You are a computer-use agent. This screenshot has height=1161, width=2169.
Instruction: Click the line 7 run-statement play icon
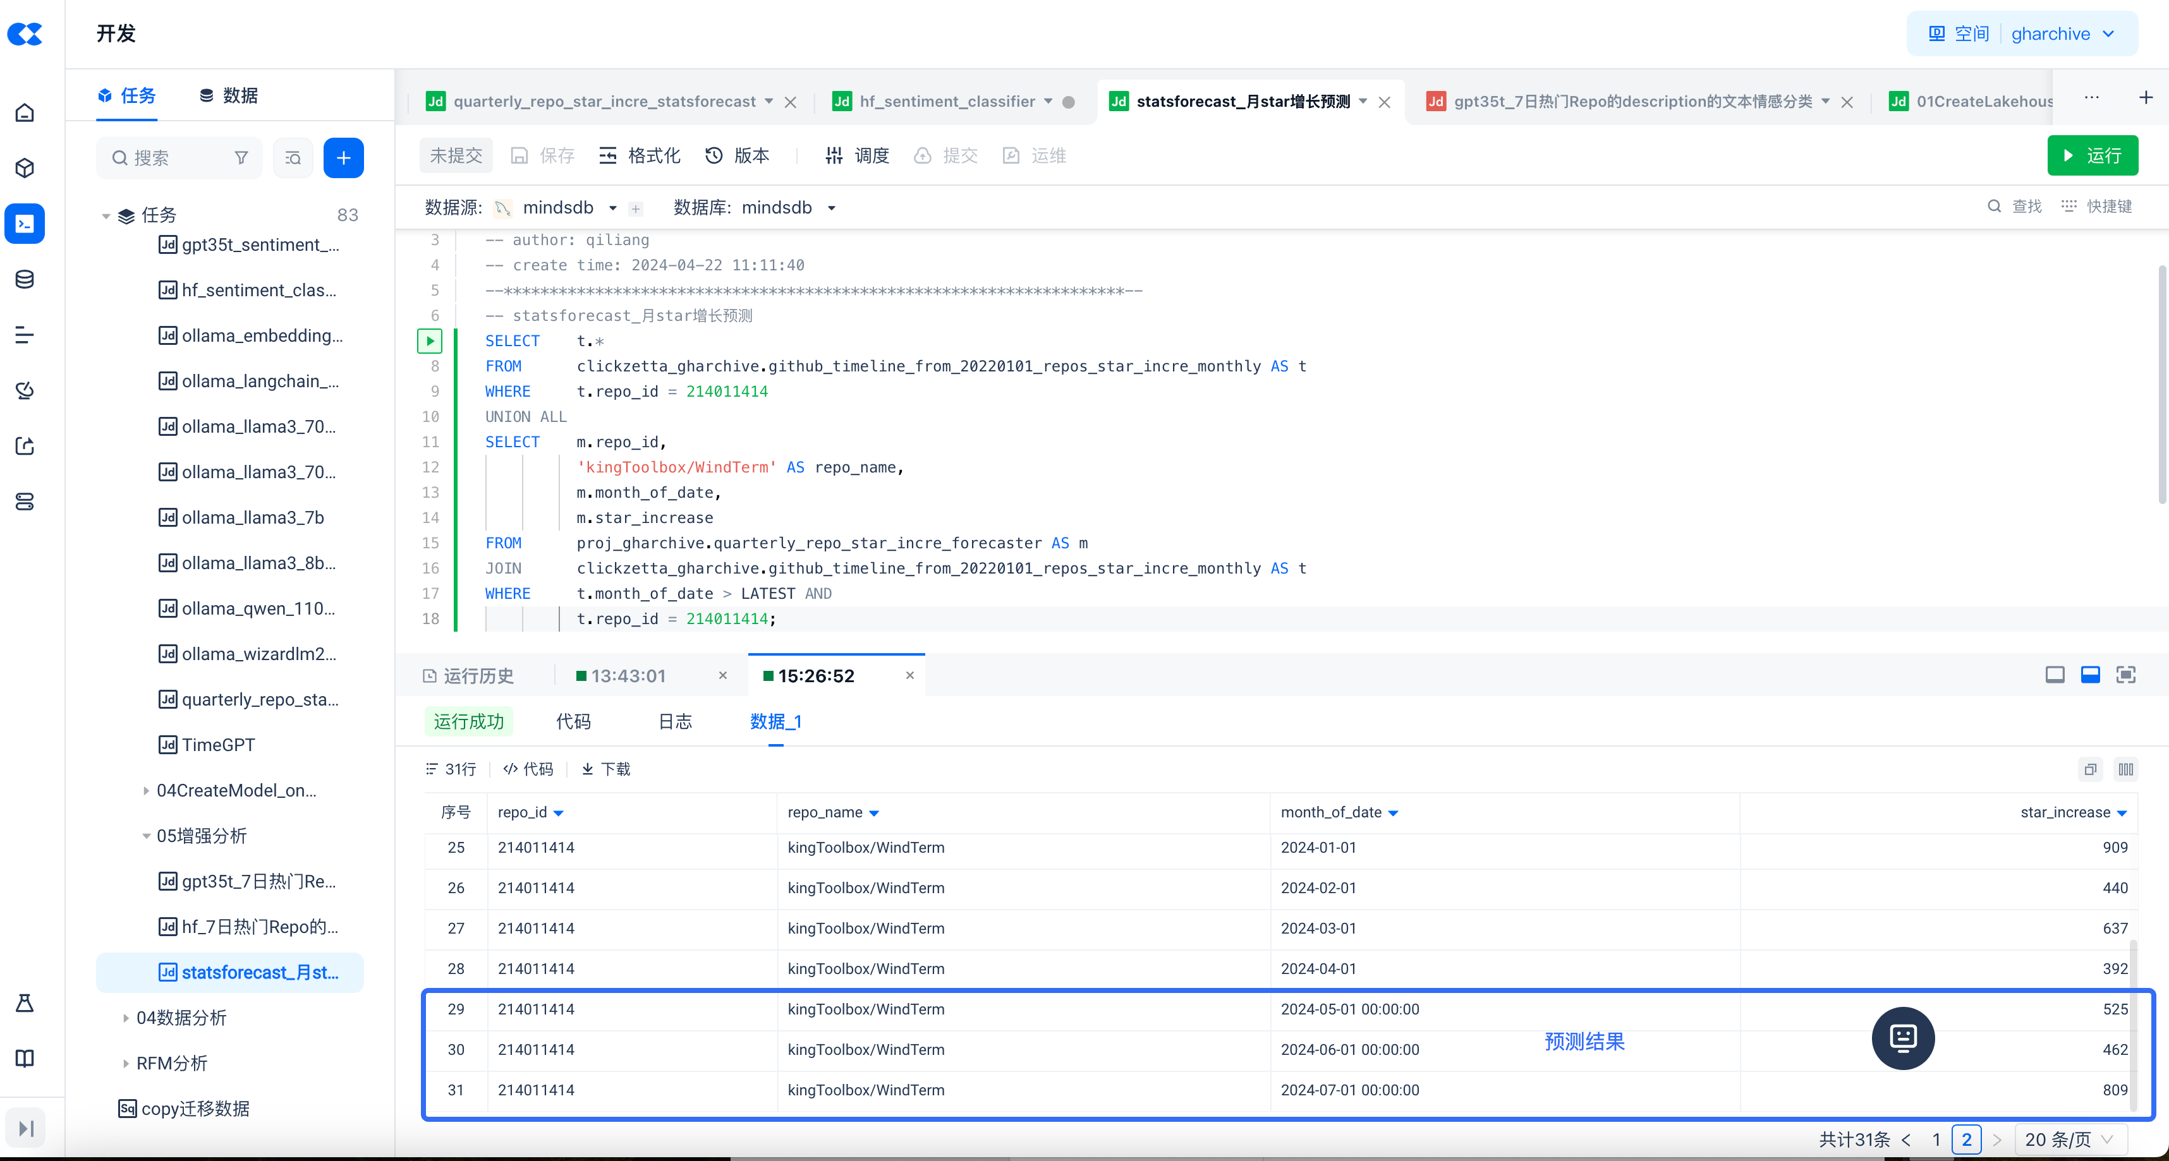(429, 340)
